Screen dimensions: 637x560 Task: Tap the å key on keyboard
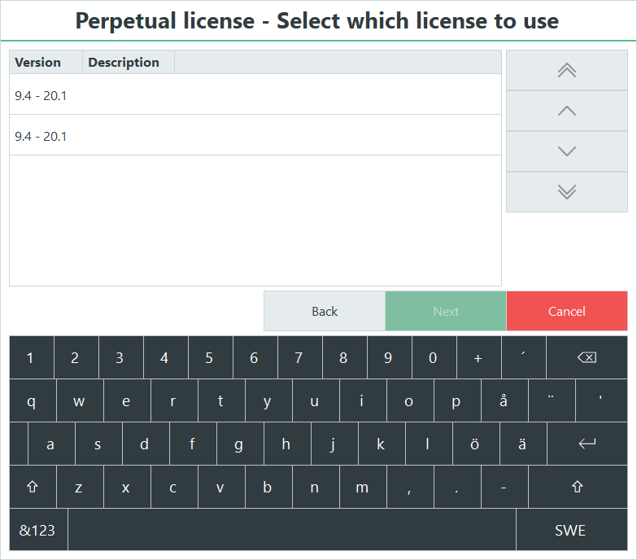tap(504, 400)
